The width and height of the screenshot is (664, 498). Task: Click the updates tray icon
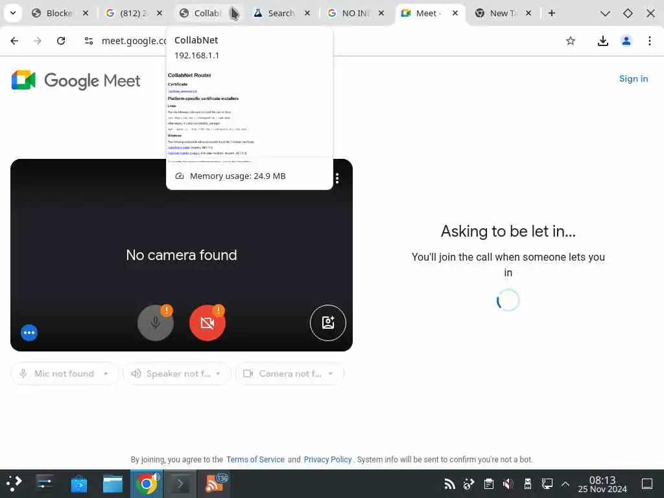(x=469, y=484)
